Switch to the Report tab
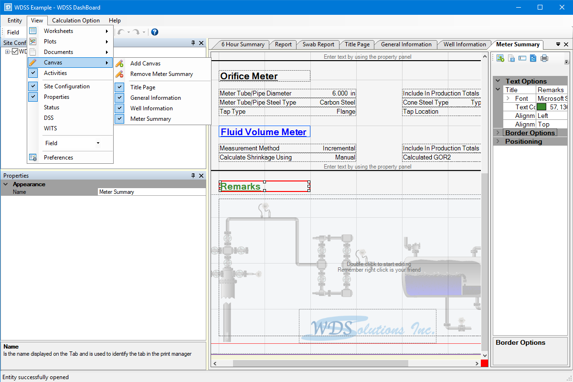 click(283, 44)
